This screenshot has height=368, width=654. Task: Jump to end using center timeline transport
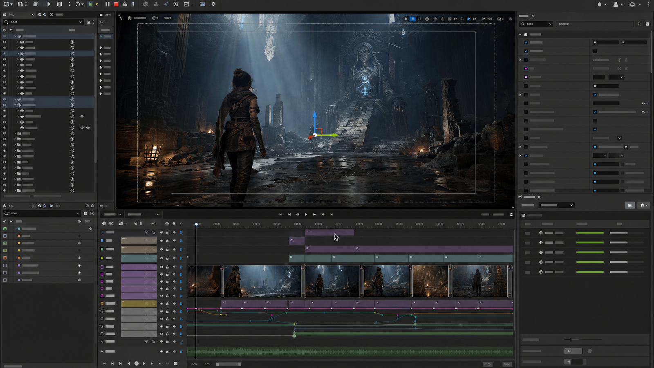(331, 214)
